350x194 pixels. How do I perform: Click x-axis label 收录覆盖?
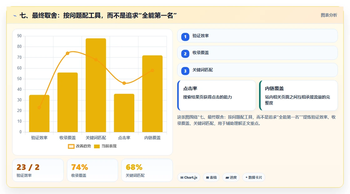(67, 138)
